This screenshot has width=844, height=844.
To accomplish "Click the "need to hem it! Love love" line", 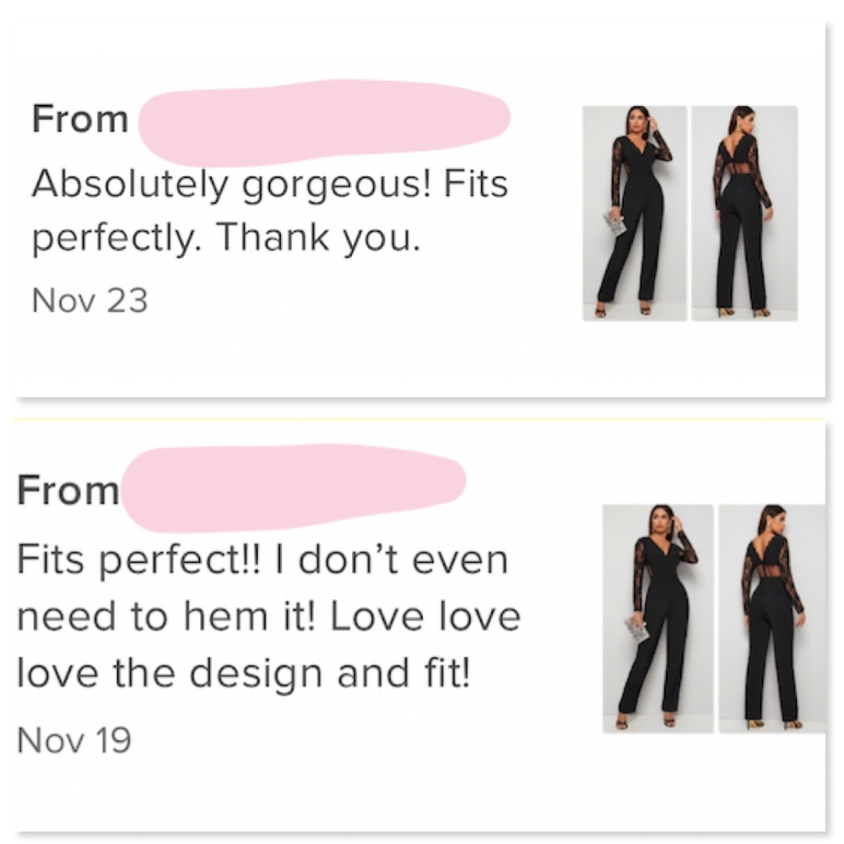I will point(268,617).
